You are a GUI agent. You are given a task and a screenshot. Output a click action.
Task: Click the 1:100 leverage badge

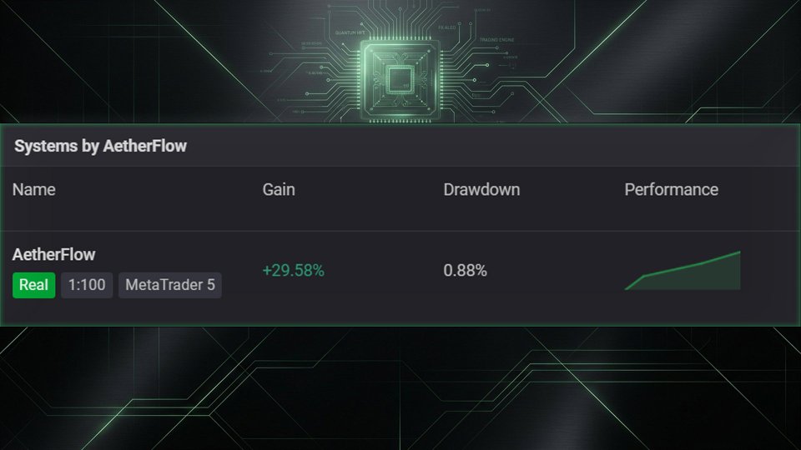click(87, 285)
